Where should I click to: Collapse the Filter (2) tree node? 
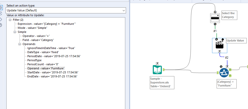pos(10,20)
